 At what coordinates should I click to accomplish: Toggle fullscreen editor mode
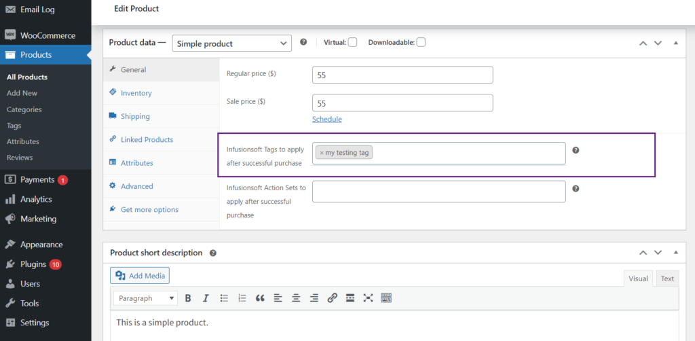point(368,298)
